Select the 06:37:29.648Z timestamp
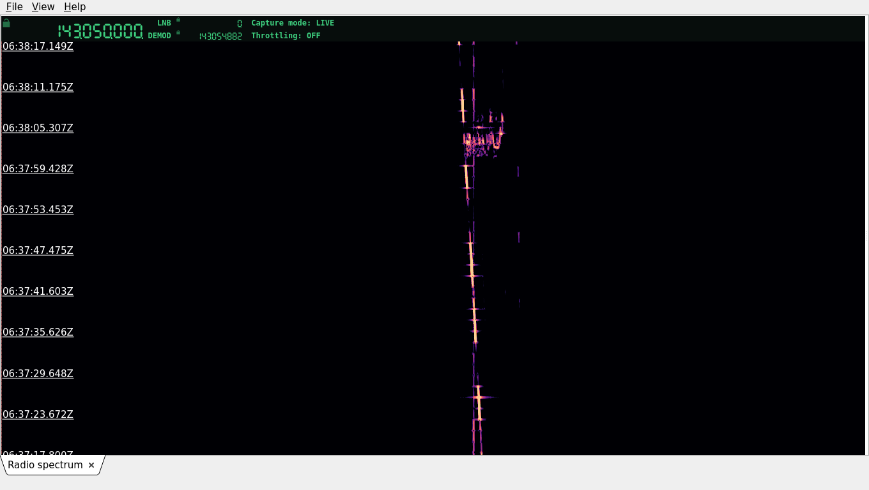 click(38, 374)
